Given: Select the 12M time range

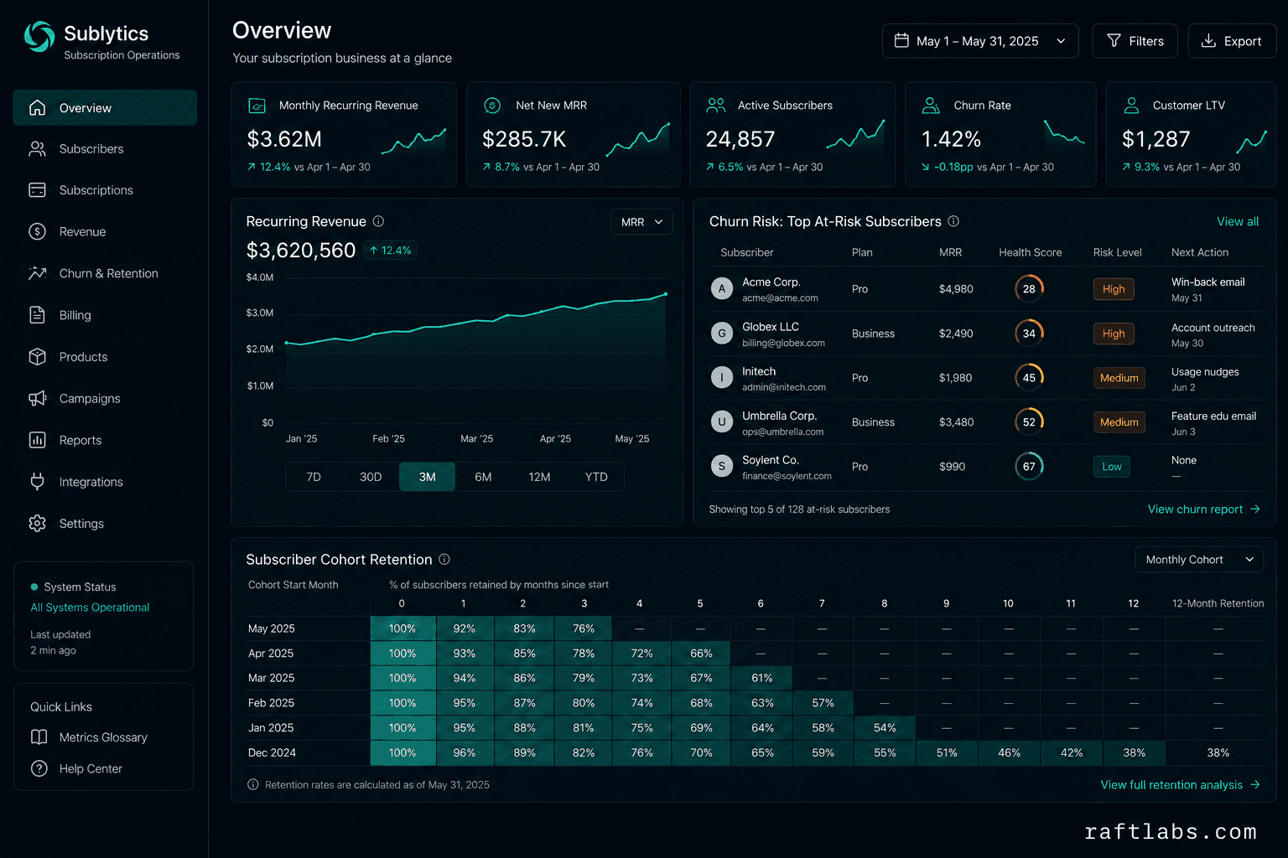Looking at the screenshot, I should click(x=539, y=477).
